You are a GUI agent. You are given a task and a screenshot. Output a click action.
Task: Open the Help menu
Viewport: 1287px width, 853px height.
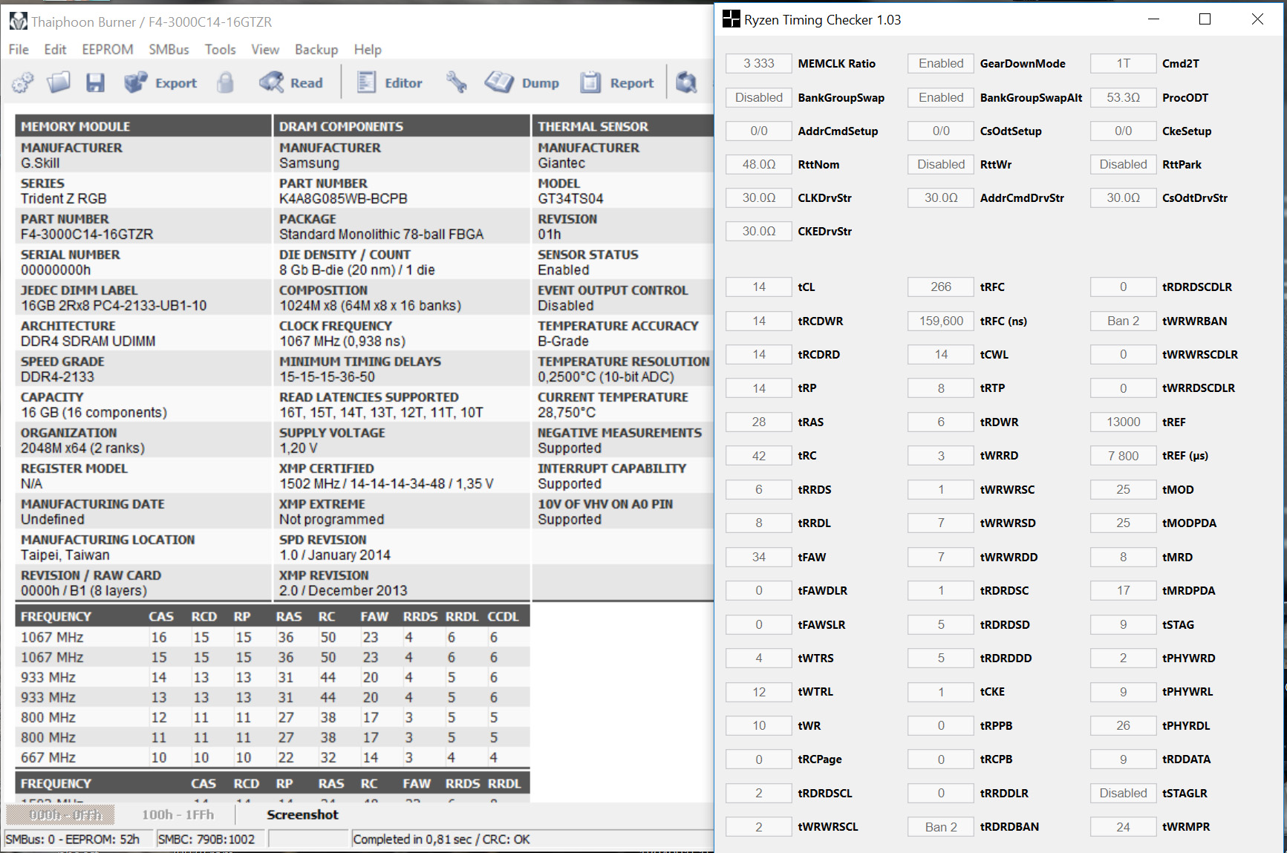(368, 50)
